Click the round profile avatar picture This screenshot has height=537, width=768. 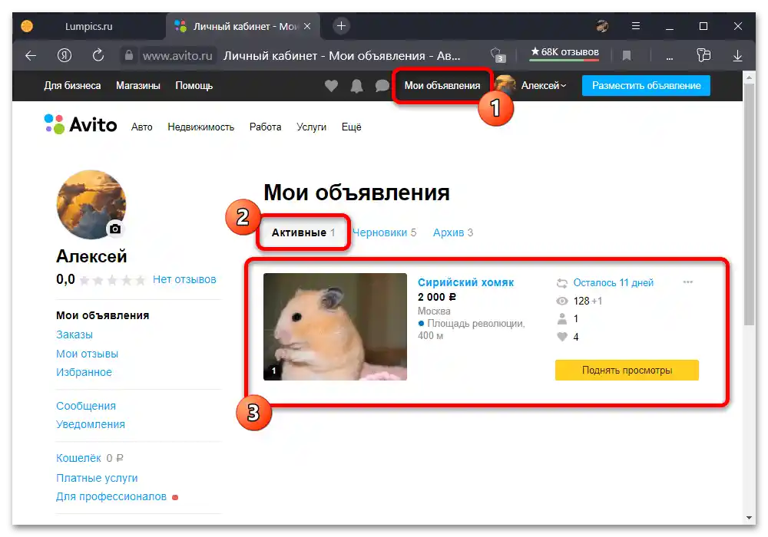(91, 204)
